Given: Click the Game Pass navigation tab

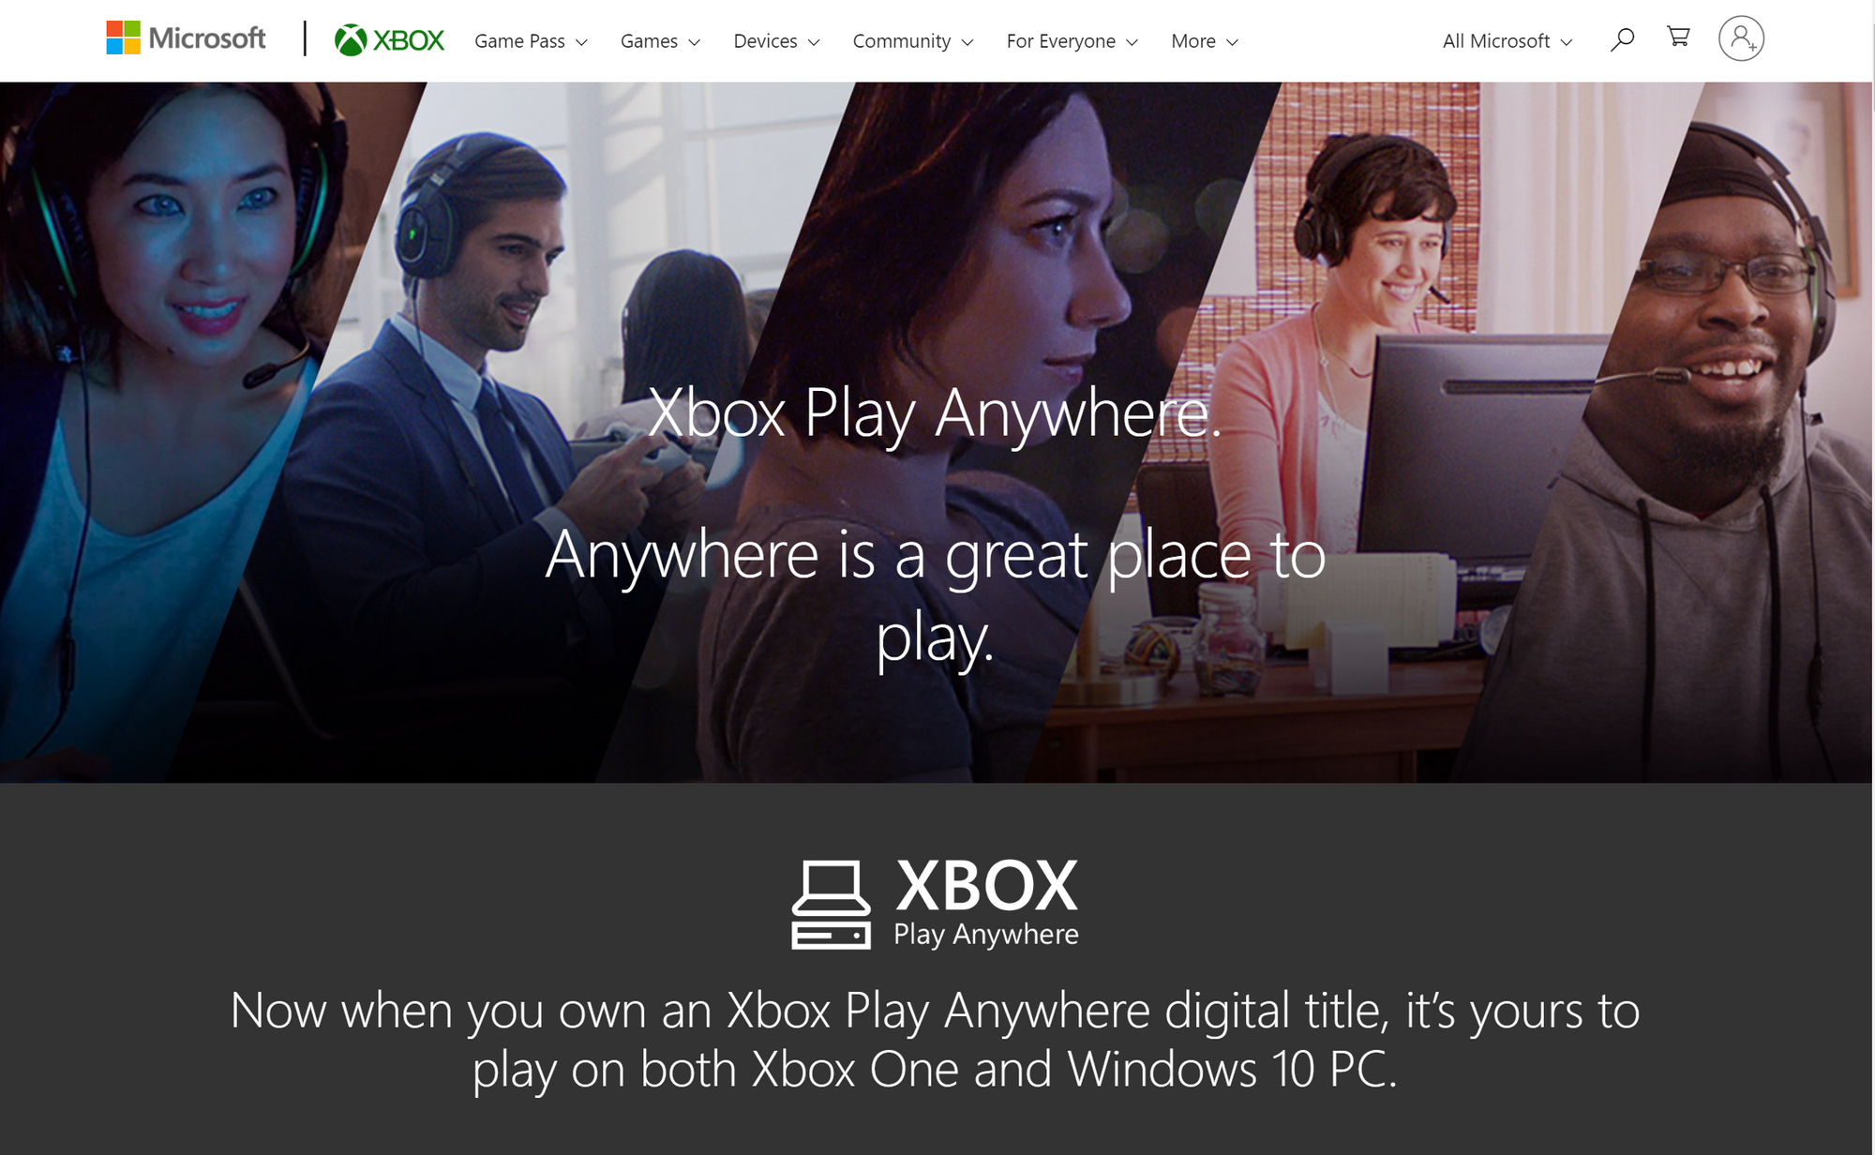Looking at the screenshot, I should (522, 40).
